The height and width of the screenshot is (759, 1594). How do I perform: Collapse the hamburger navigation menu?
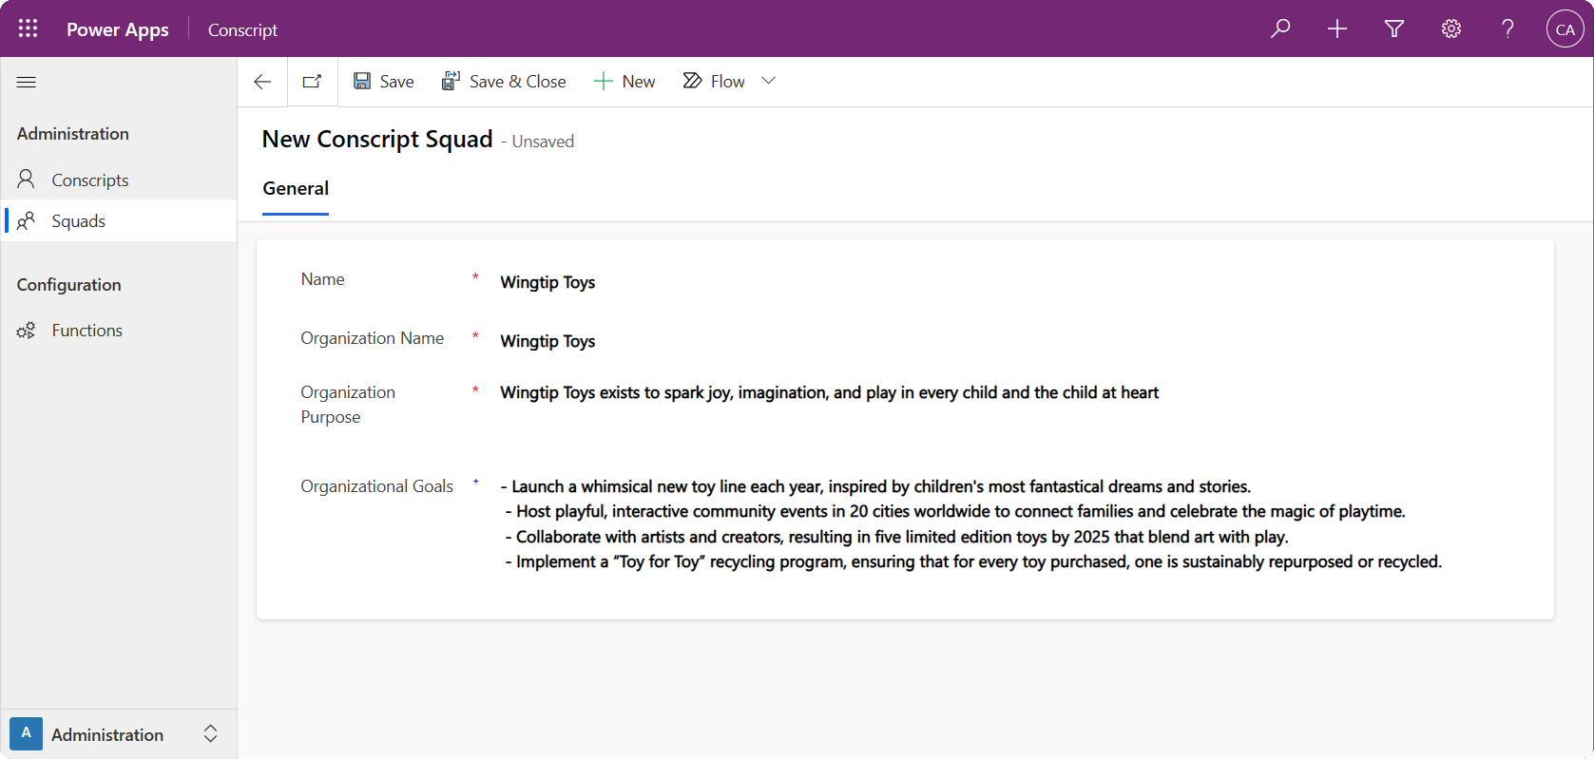click(x=27, y=82)
